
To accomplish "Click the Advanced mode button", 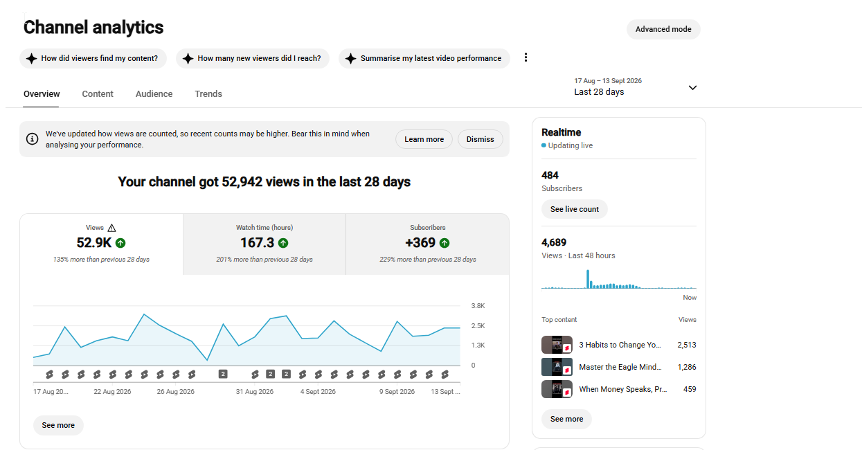I will pyautogui.click(x=663, y=29).
